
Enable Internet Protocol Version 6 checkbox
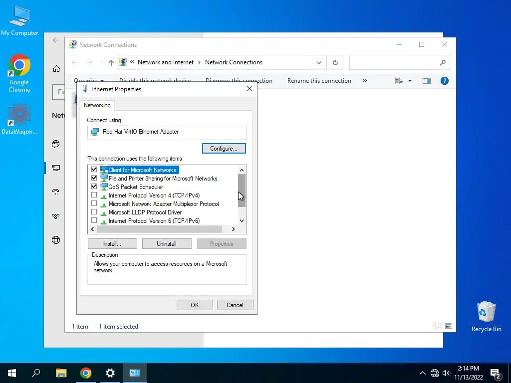(94, 220)
